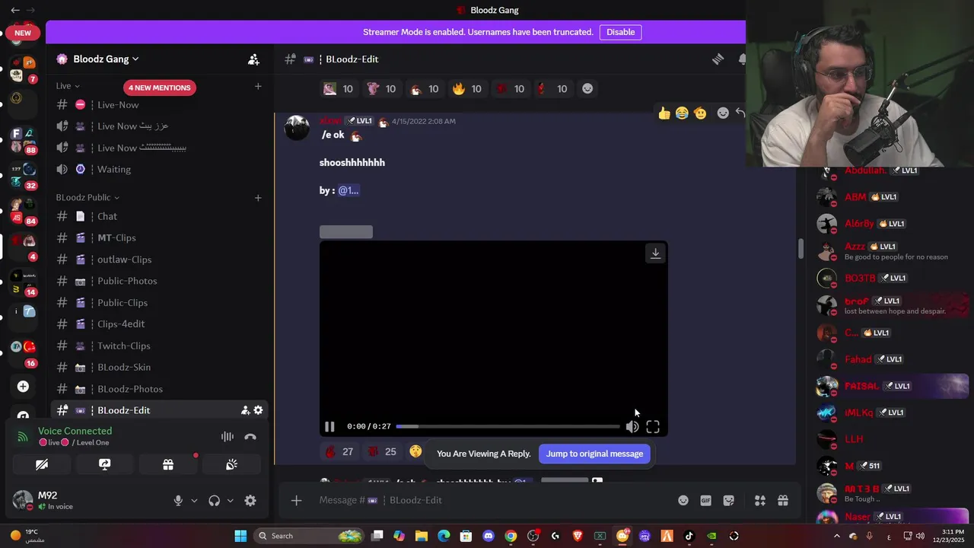Open BLoodz-Edit channel settings gear

(258, 410)
